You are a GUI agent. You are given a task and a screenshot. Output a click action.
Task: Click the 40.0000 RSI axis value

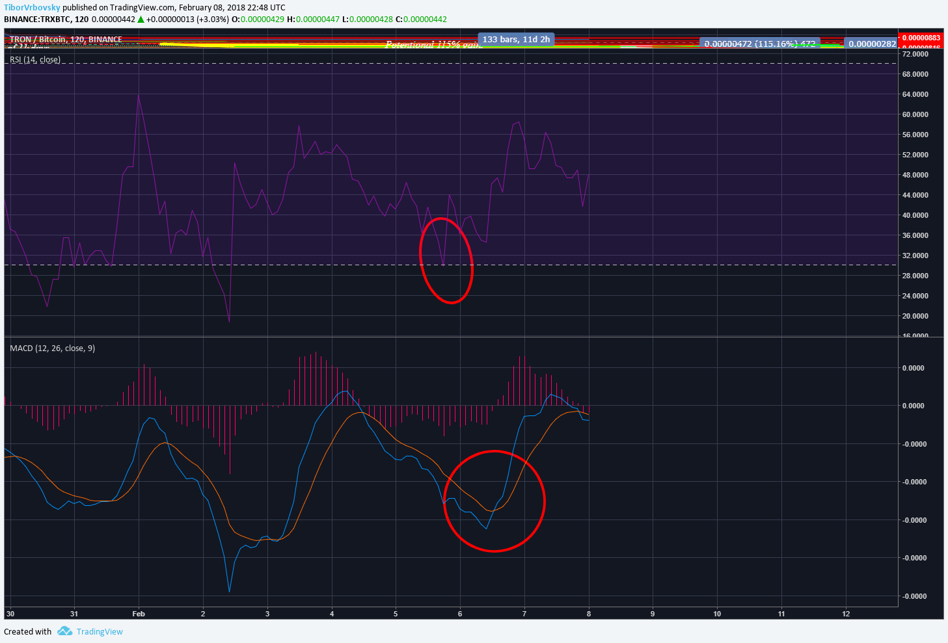point(915,215)
